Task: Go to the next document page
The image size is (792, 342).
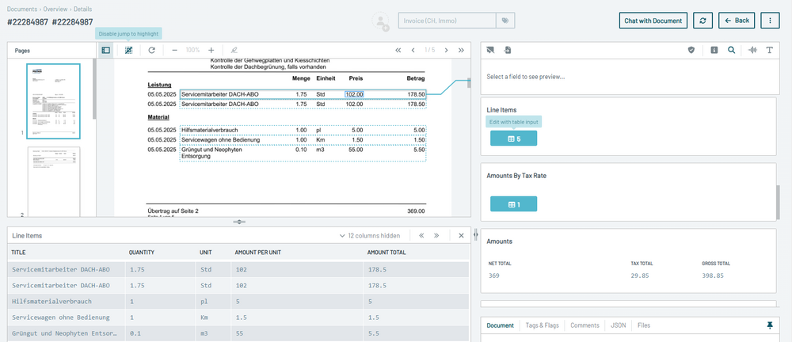Action: [x=445, y=50]
